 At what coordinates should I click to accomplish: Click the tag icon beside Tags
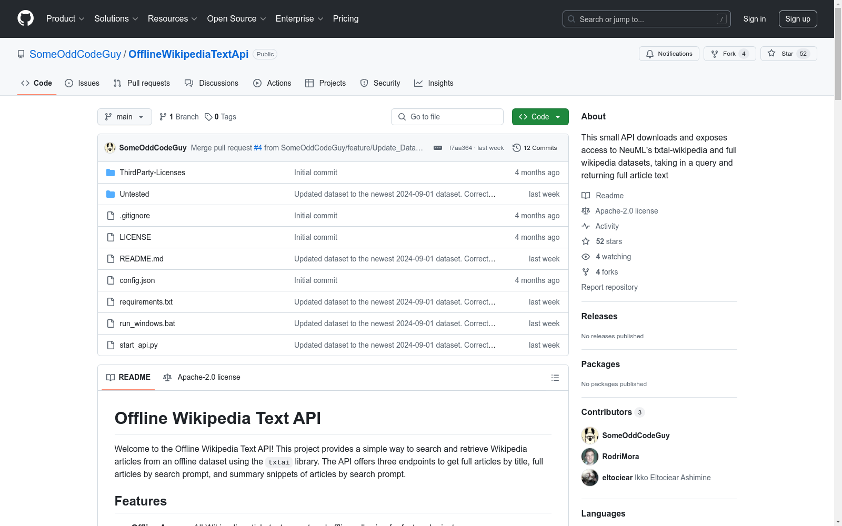[208, 117]
